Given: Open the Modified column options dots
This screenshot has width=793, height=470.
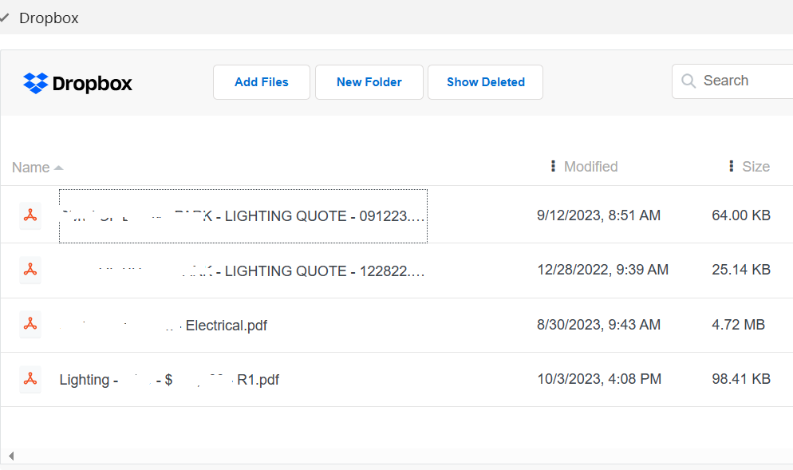Looking at the screenshot, I should pyautogui.click(x=553, y=167).
